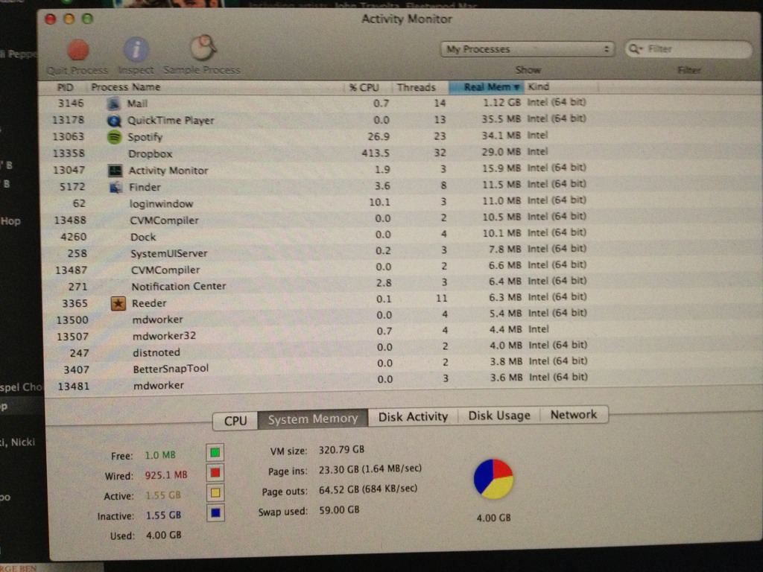Click the Swap used 59.00 GB value
Viewport: 763px width, 572px height.
click(339, 510)
